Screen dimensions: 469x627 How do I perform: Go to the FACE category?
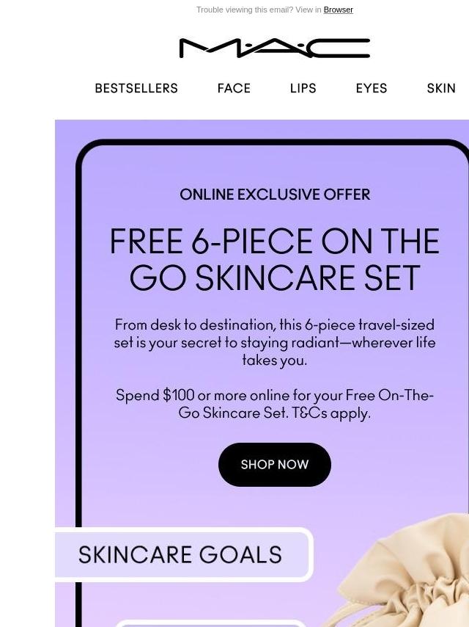pyautogui.click(x=234, y=88)
